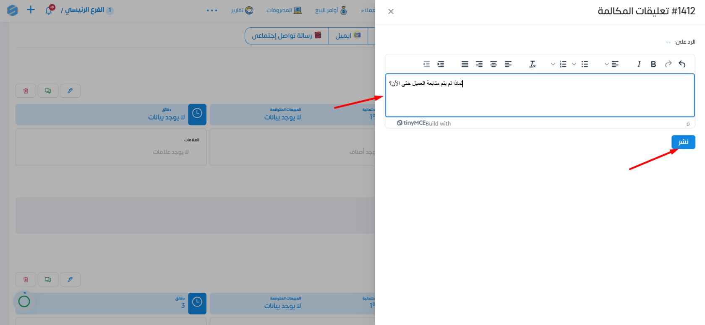
Task: Open numbered list style dropdown chevron
Action: tap(553, 64)
